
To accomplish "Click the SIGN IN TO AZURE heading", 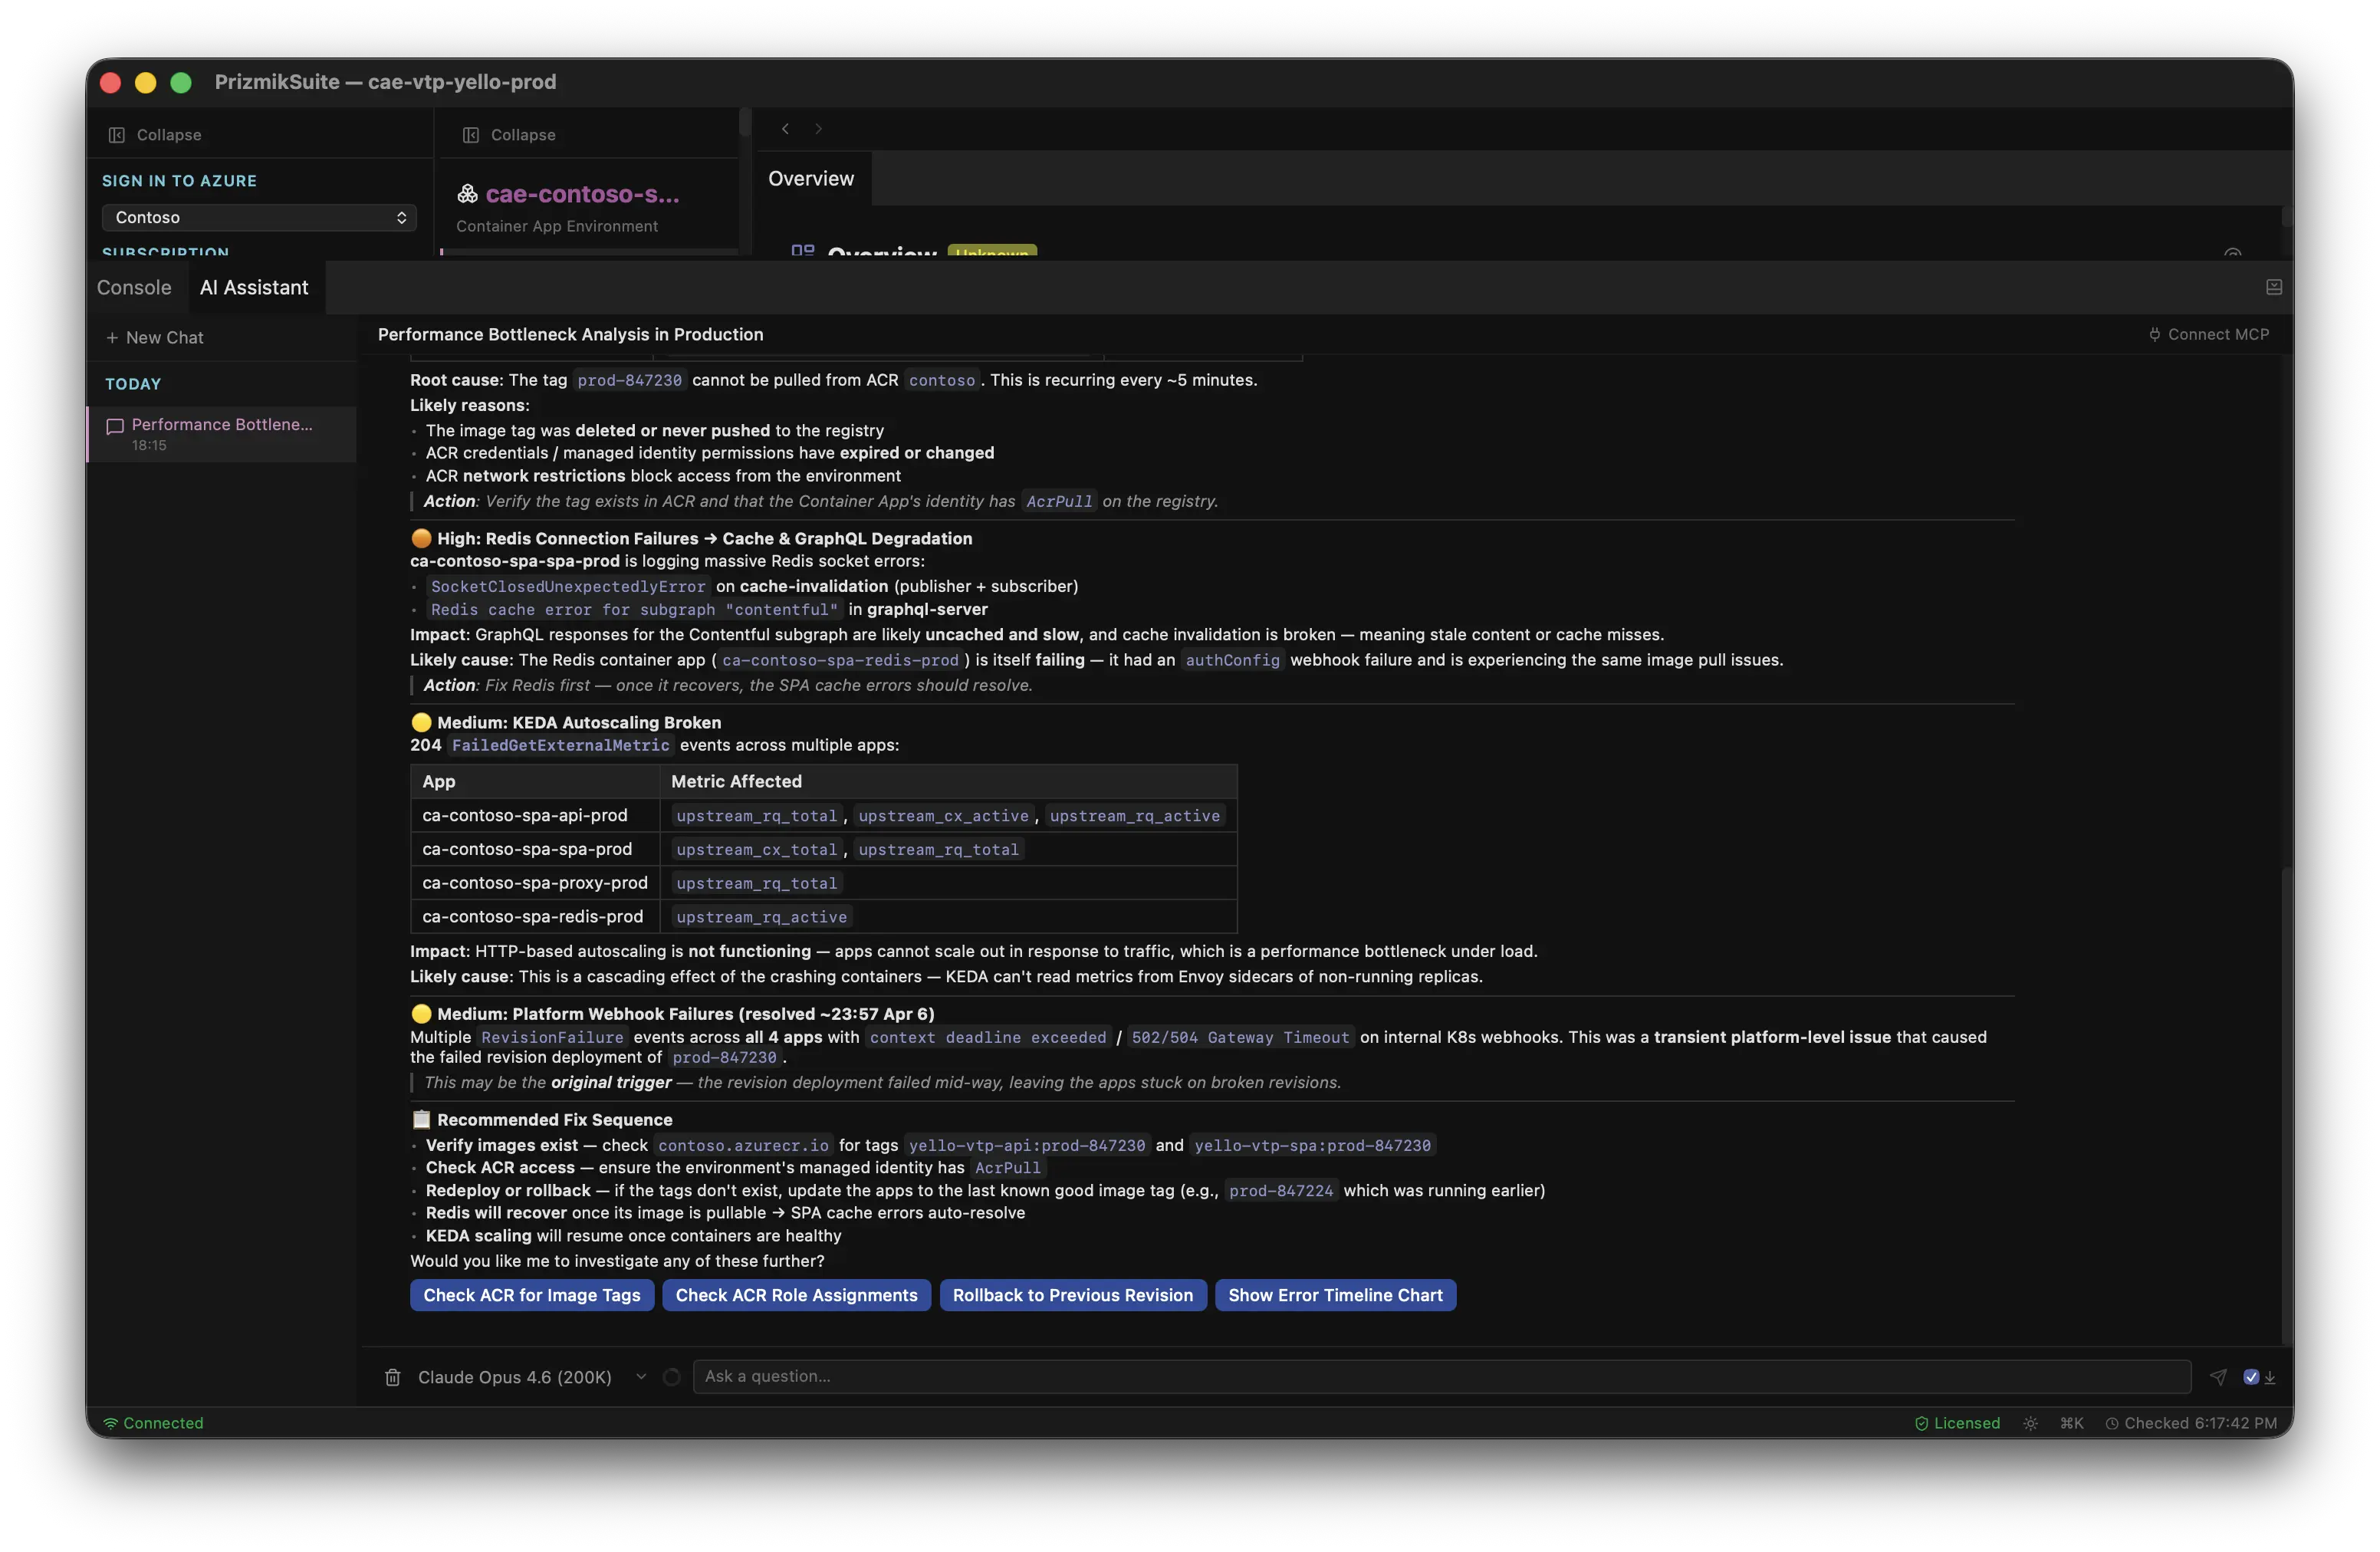I will coord(179,181).
